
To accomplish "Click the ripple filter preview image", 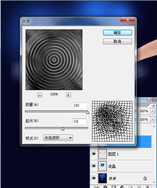I will pos(54,60).
